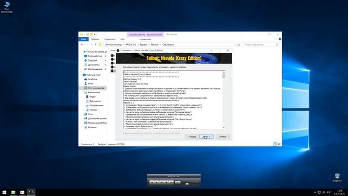Click the Отмена (Cancel) button in installer
This screenshot has height=196, width=348.
(x=223, y=137)
